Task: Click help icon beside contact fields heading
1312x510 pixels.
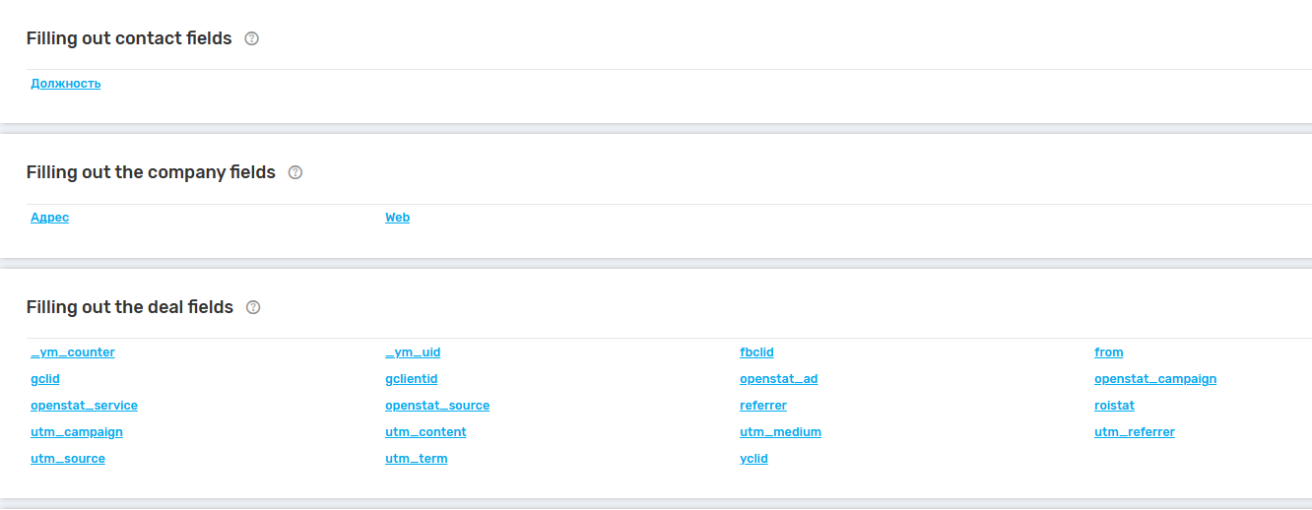Action: pyautogui.click(x=251, y=38)
